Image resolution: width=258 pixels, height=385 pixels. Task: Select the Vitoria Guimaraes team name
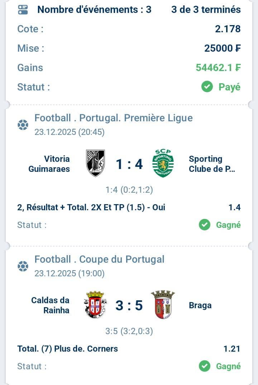click(49, 164)
